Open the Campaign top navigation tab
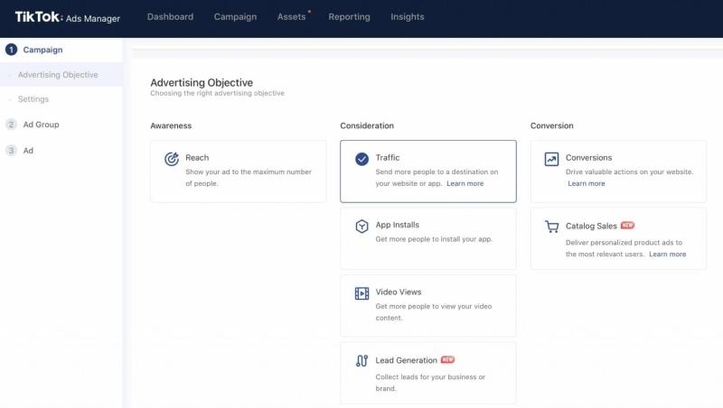723x408 pixels. (x=235, y=16)
